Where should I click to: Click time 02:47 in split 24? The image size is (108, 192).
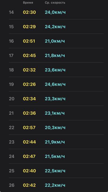[29, 156]
